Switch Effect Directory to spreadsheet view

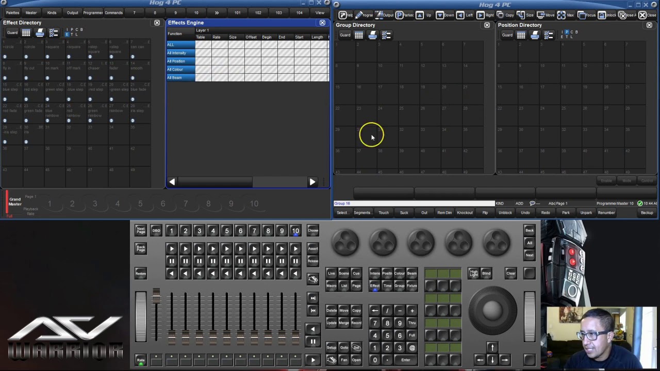26,33
